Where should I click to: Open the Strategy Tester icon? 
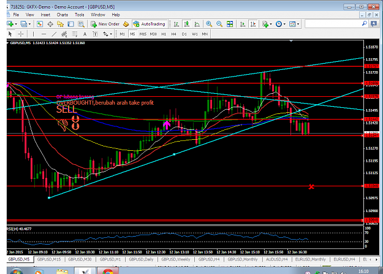click(x=81, y=24)
